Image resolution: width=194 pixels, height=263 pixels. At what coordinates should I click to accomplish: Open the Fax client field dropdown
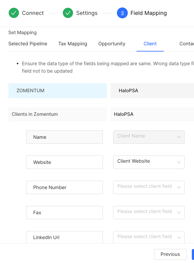(149, 212)
